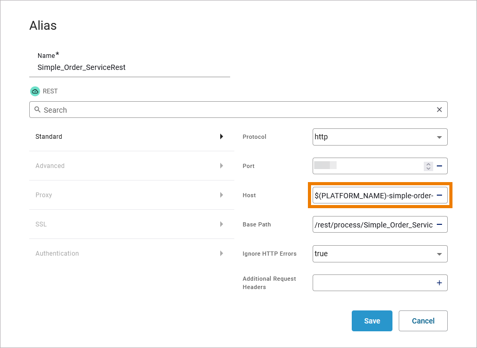Increase the Port number with up arrow
The height and width of the screenshot is (348, 477).
[428, 164]
